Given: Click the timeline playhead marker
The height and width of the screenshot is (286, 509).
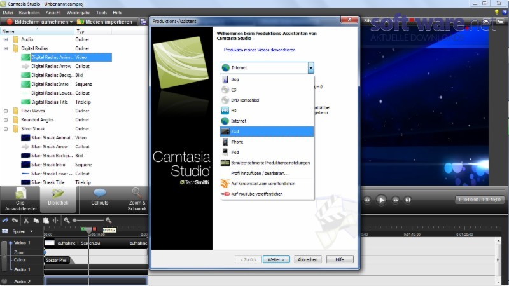Looking at the screenshot, I should coord(88,229).
